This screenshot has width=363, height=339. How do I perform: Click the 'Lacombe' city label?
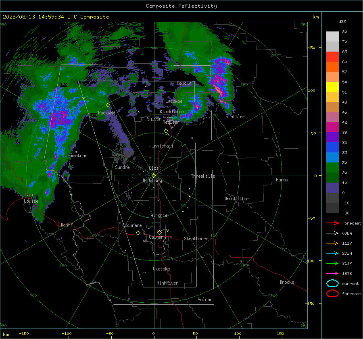pyautogui.click(x=174, y=101)
